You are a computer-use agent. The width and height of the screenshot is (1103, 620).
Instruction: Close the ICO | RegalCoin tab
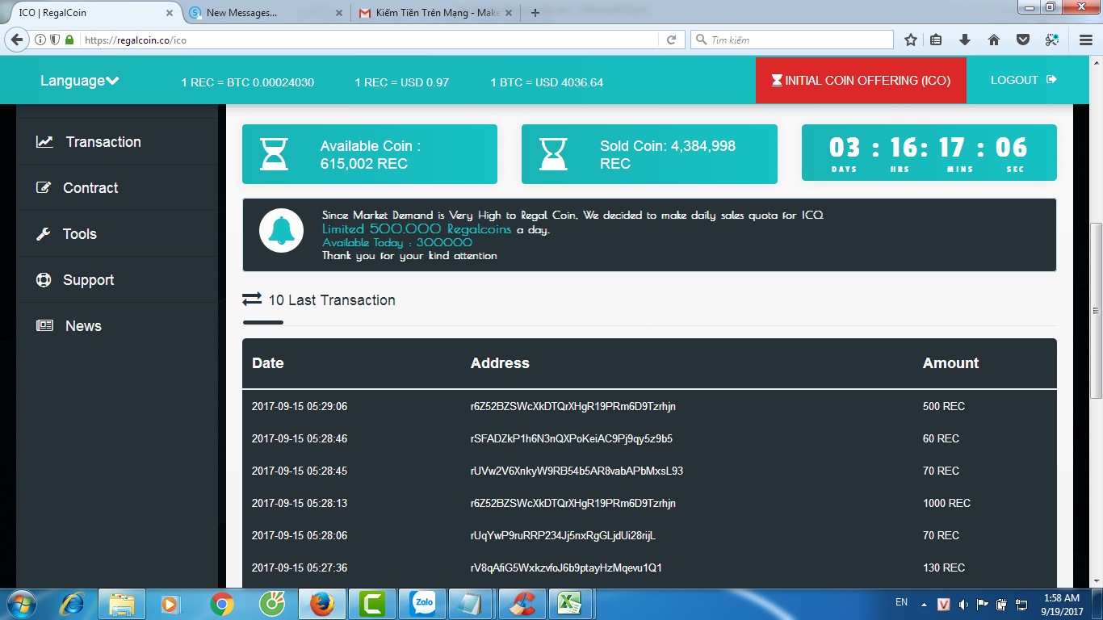click(170, 13)
